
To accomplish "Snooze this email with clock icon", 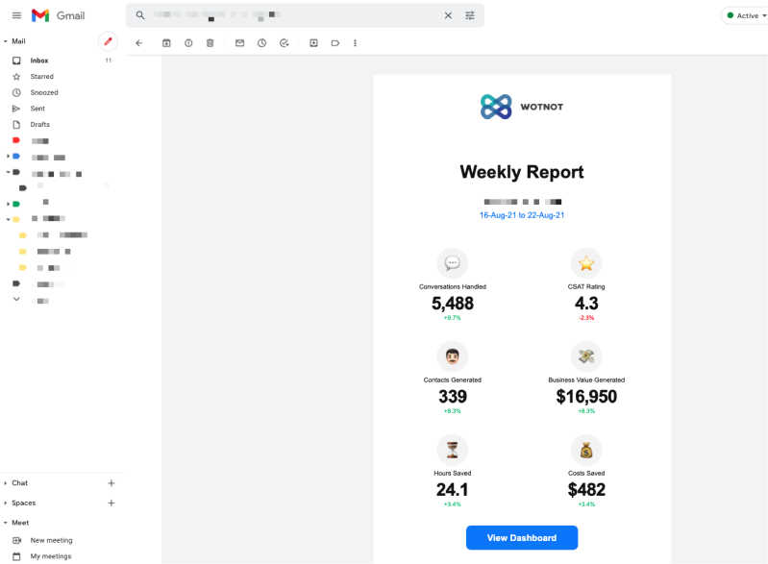I will (262, 43).
